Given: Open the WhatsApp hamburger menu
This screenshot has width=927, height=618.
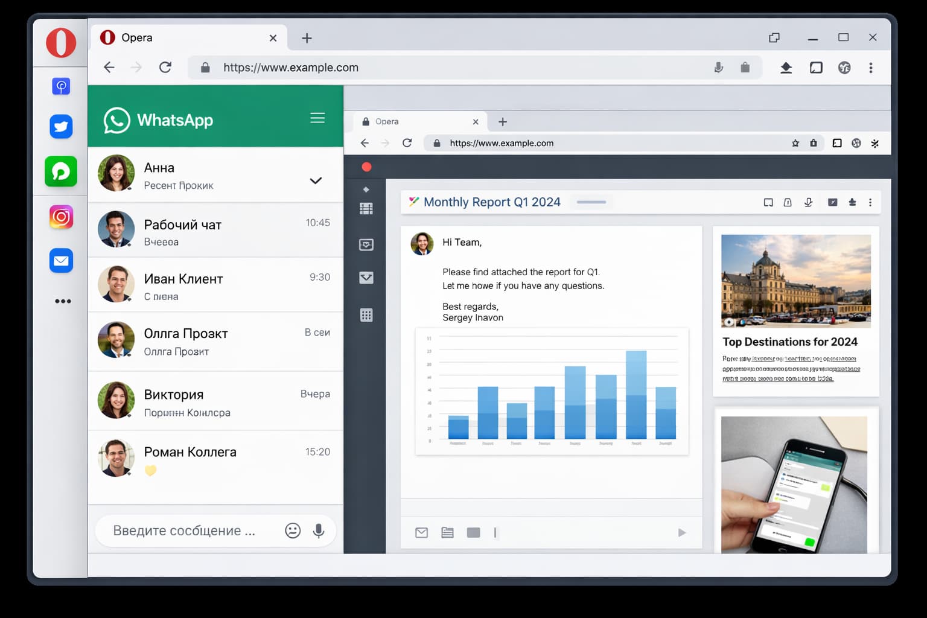Looking at the screenshot, I should (317, 118).
